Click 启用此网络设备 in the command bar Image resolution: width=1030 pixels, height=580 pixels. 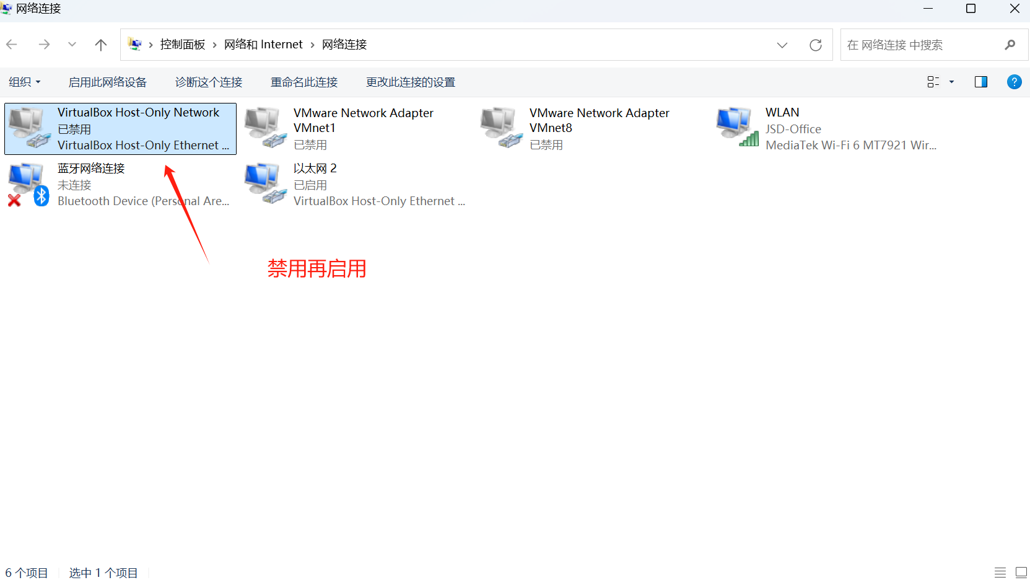click(107, 82)
